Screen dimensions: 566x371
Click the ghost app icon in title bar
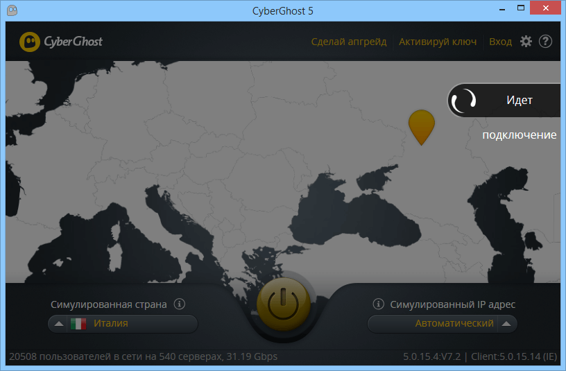[12, 10]
